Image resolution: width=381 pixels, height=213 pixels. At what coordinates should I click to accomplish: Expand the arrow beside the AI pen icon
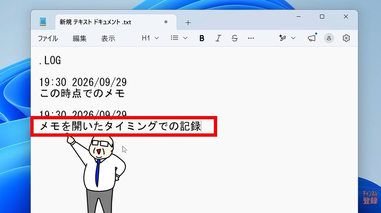click(293, 38)
